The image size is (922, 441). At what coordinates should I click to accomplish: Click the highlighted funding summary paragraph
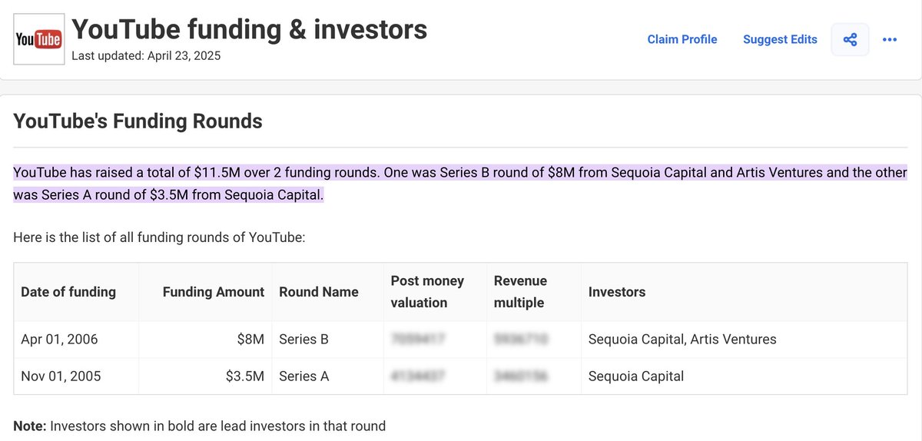[459, 184]
